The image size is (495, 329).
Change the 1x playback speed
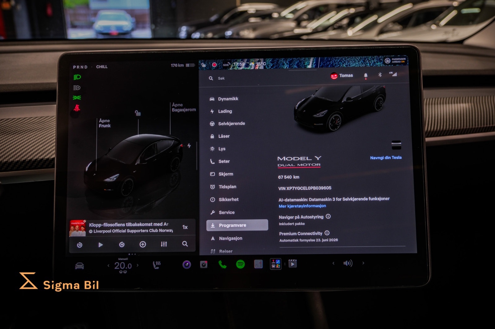point(185,227)
